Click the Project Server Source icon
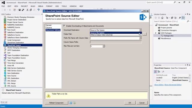 (5, 22)
